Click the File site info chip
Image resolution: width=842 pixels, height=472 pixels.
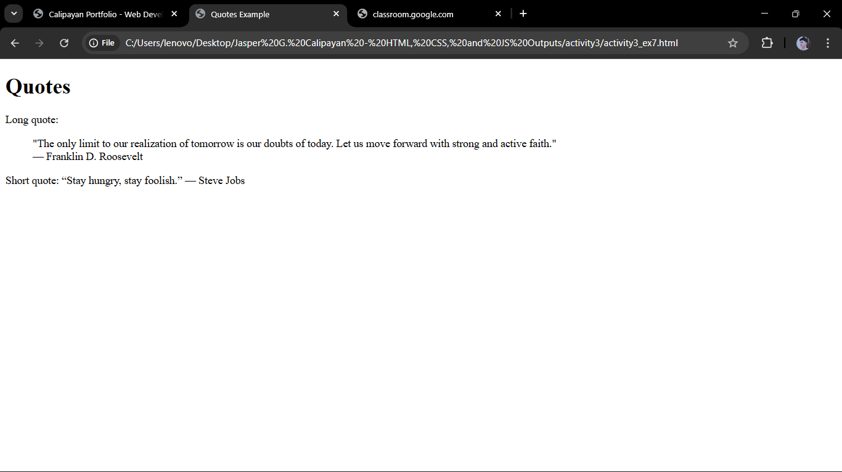[x=102, y=43]
